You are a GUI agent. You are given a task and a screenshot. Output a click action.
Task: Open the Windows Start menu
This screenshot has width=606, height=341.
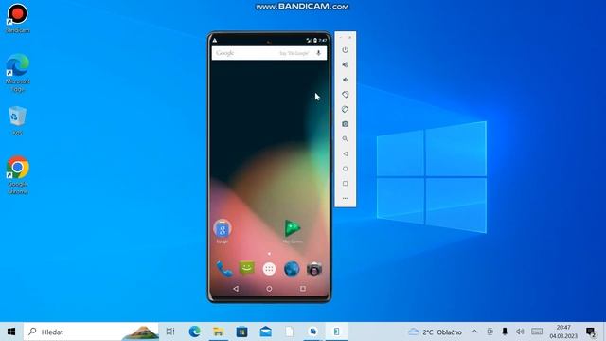click(x=11, y=332)
